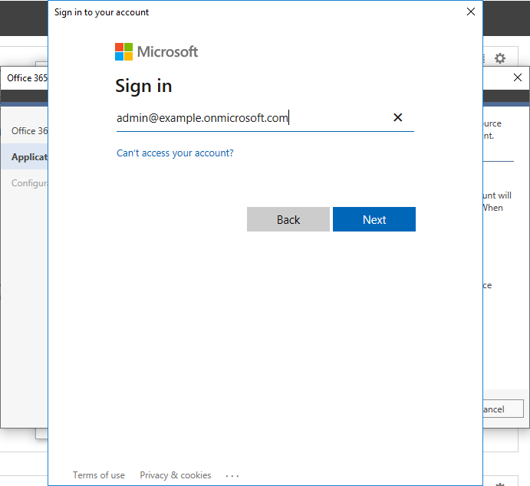Select the Application step in Office 365 wizard
This screenshot has height=486, width=530.
25,156
